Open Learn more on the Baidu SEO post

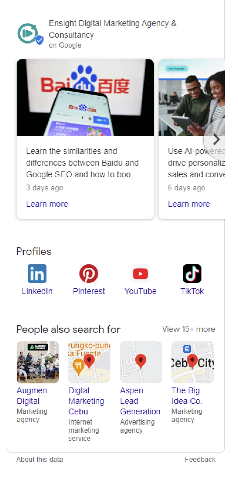pyautogui.click(x=47, y=204)
